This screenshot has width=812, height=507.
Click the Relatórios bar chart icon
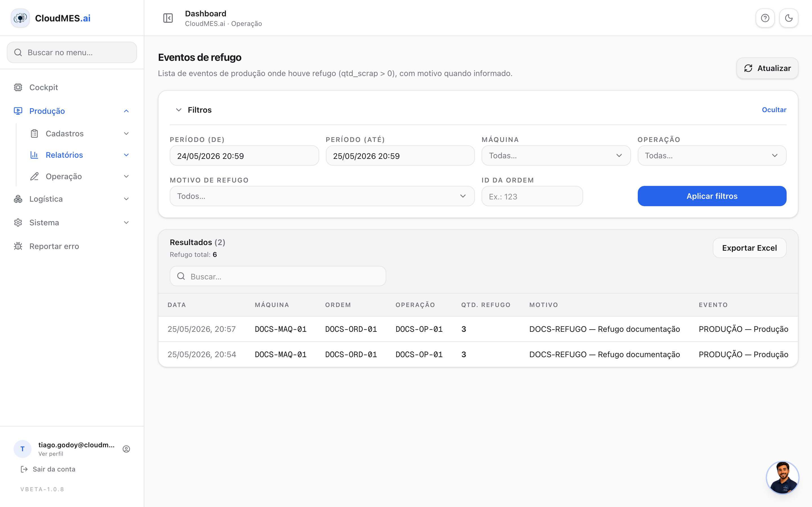(34, 155)
